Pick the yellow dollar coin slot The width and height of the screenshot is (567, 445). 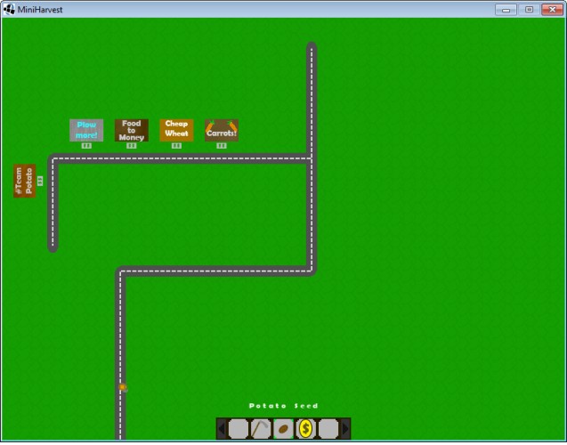pos(306,429)
